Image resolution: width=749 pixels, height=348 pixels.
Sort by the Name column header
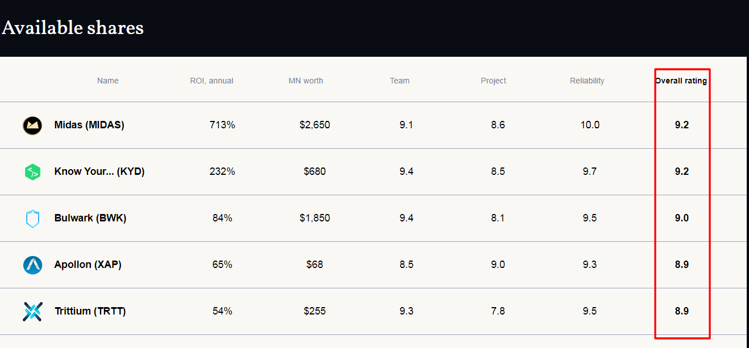[108, 81]
